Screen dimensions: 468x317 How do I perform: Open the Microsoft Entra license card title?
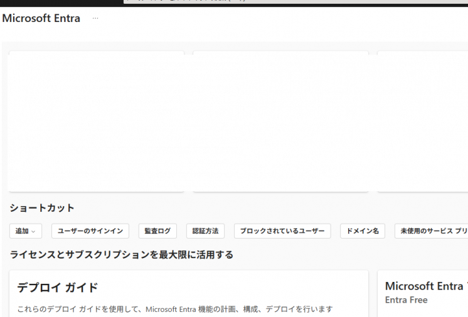(424, 286)
